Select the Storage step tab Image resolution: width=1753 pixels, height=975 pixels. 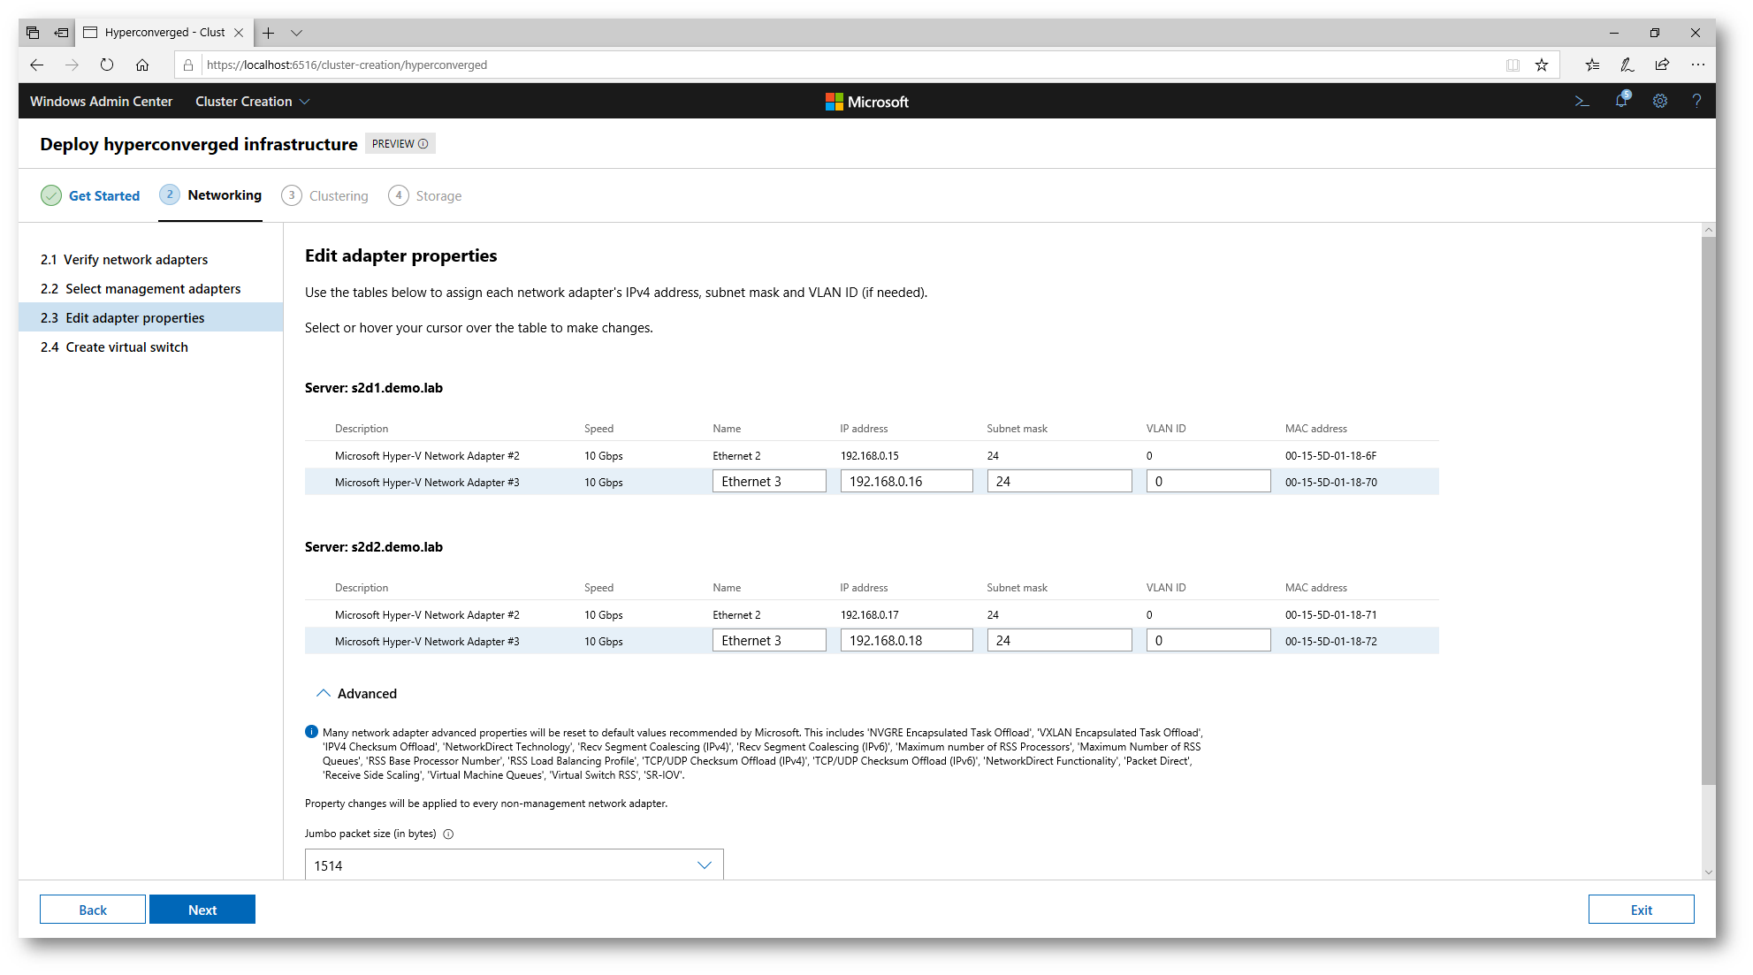[425, 195]
